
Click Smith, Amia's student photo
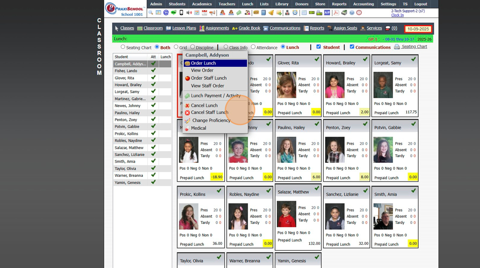383,216
